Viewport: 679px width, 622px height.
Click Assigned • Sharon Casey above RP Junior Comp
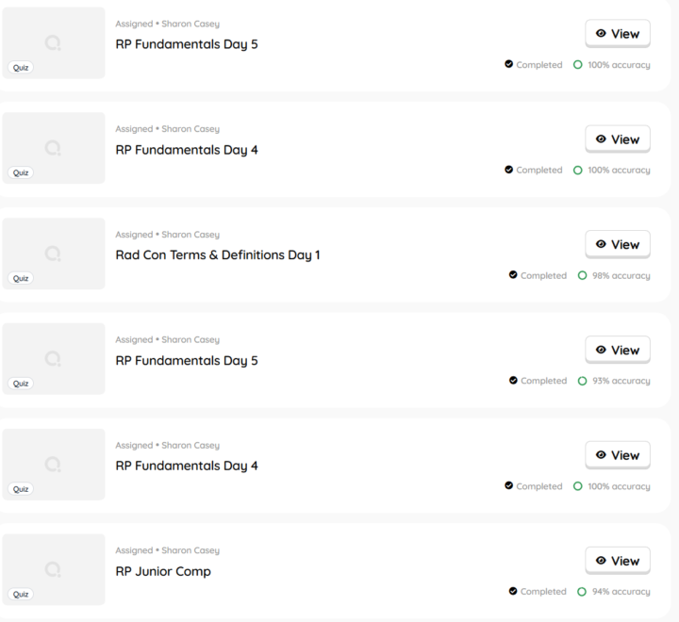coord(168,550)
